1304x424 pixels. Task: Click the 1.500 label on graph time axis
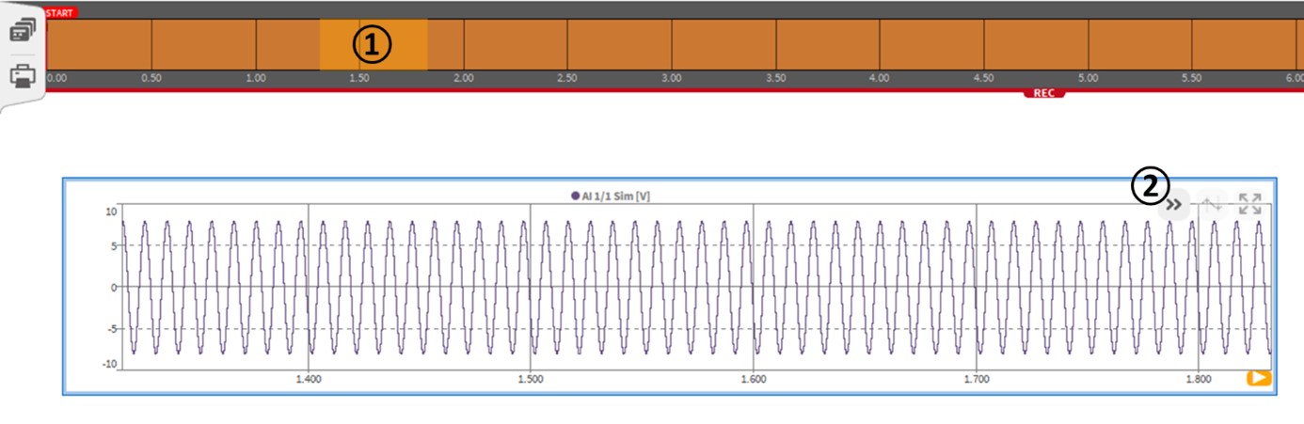point(531,379)
